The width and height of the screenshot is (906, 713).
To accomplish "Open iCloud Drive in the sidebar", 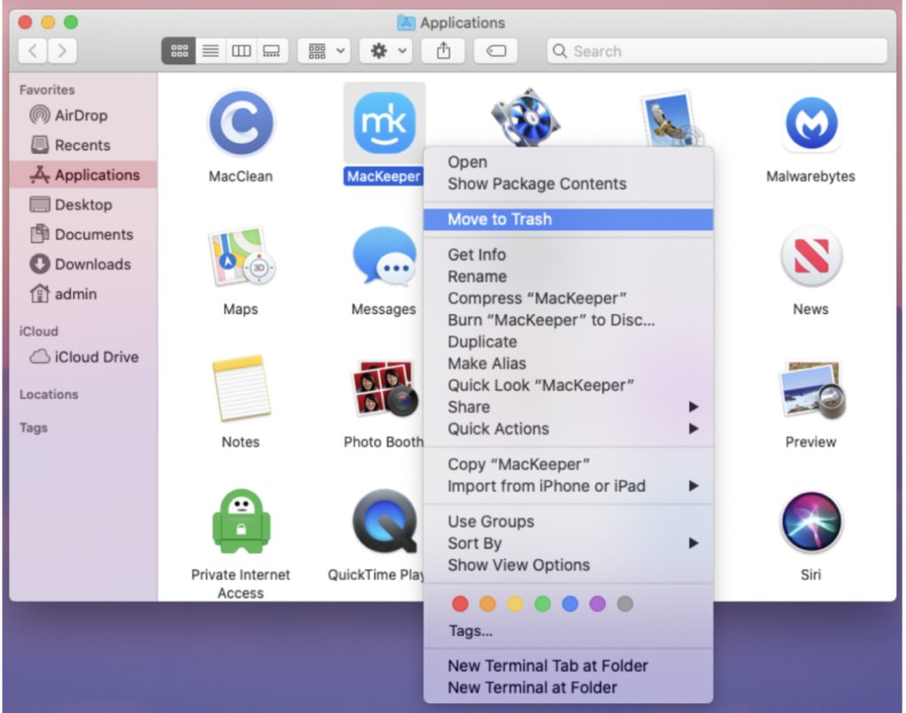I will click(83, 357).
